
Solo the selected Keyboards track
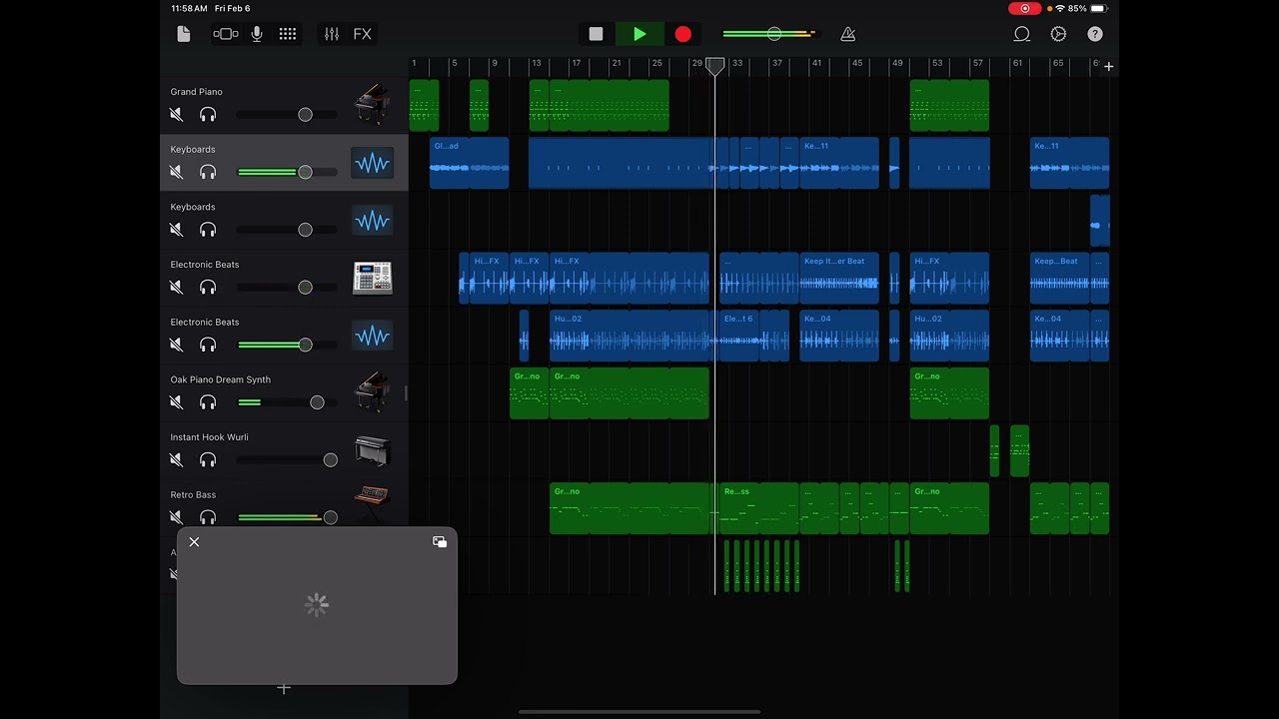(208, 173)
